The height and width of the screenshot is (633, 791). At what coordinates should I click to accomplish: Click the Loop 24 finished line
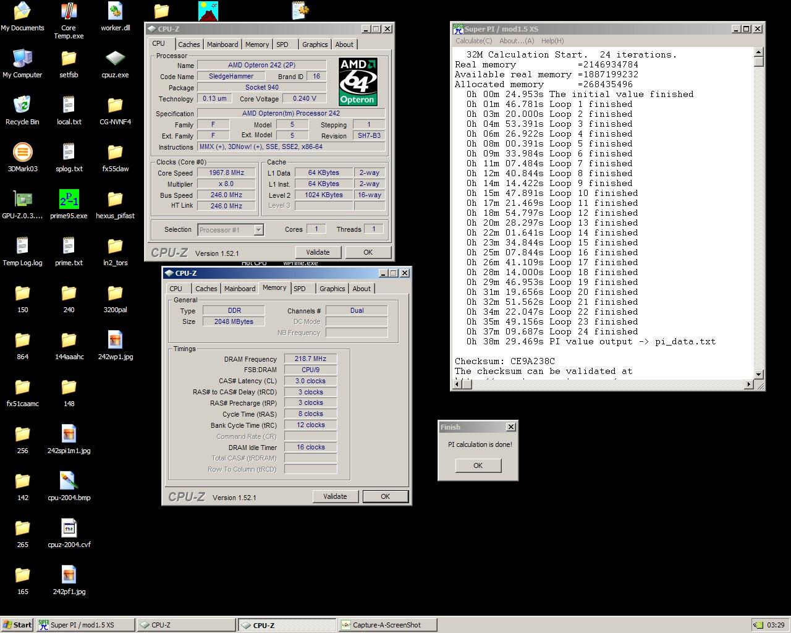(x=552, y=331)
